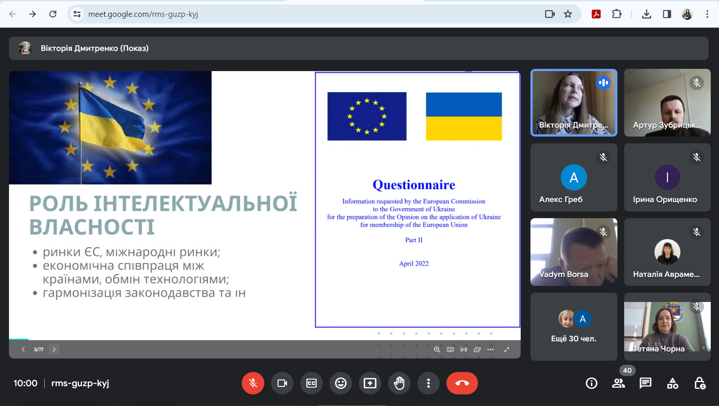Open meeting details info panel
Screen dimensions: 719x406
[592, 383]
